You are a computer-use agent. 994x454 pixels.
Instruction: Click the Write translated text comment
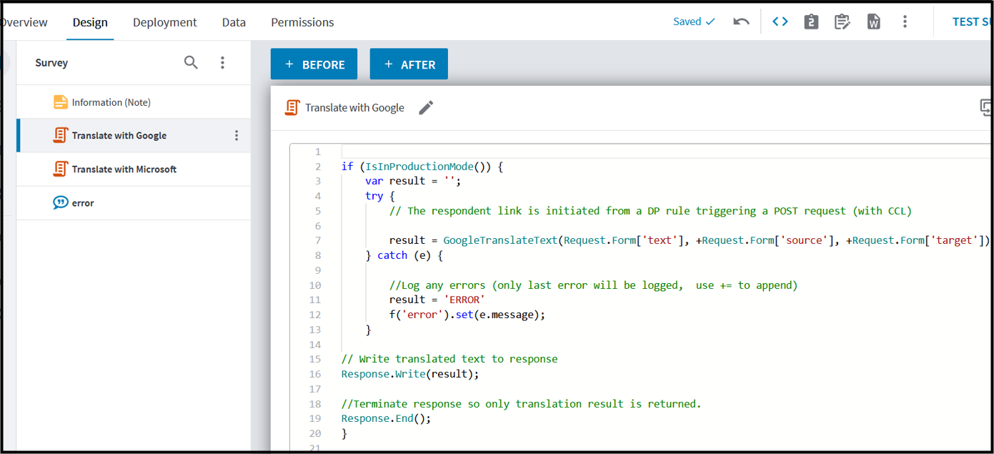[x=449, y=359]
